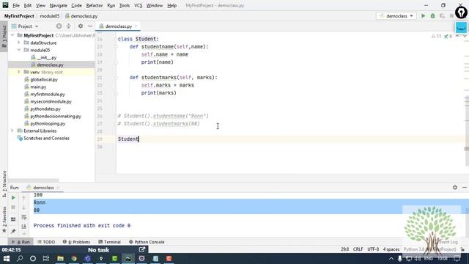
Task: Open the Edit menu
Action: coord(28,5)
